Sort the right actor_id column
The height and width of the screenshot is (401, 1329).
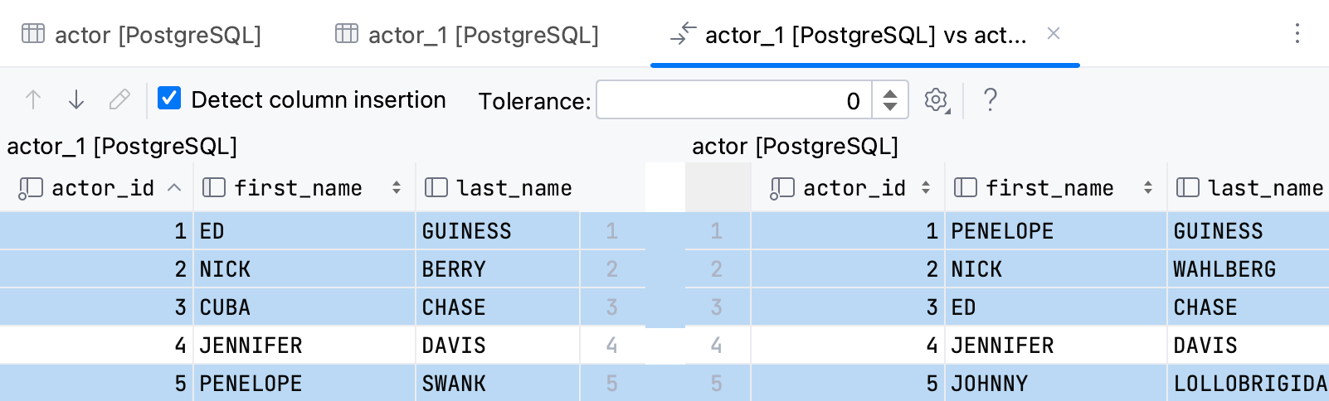[926, 188]
